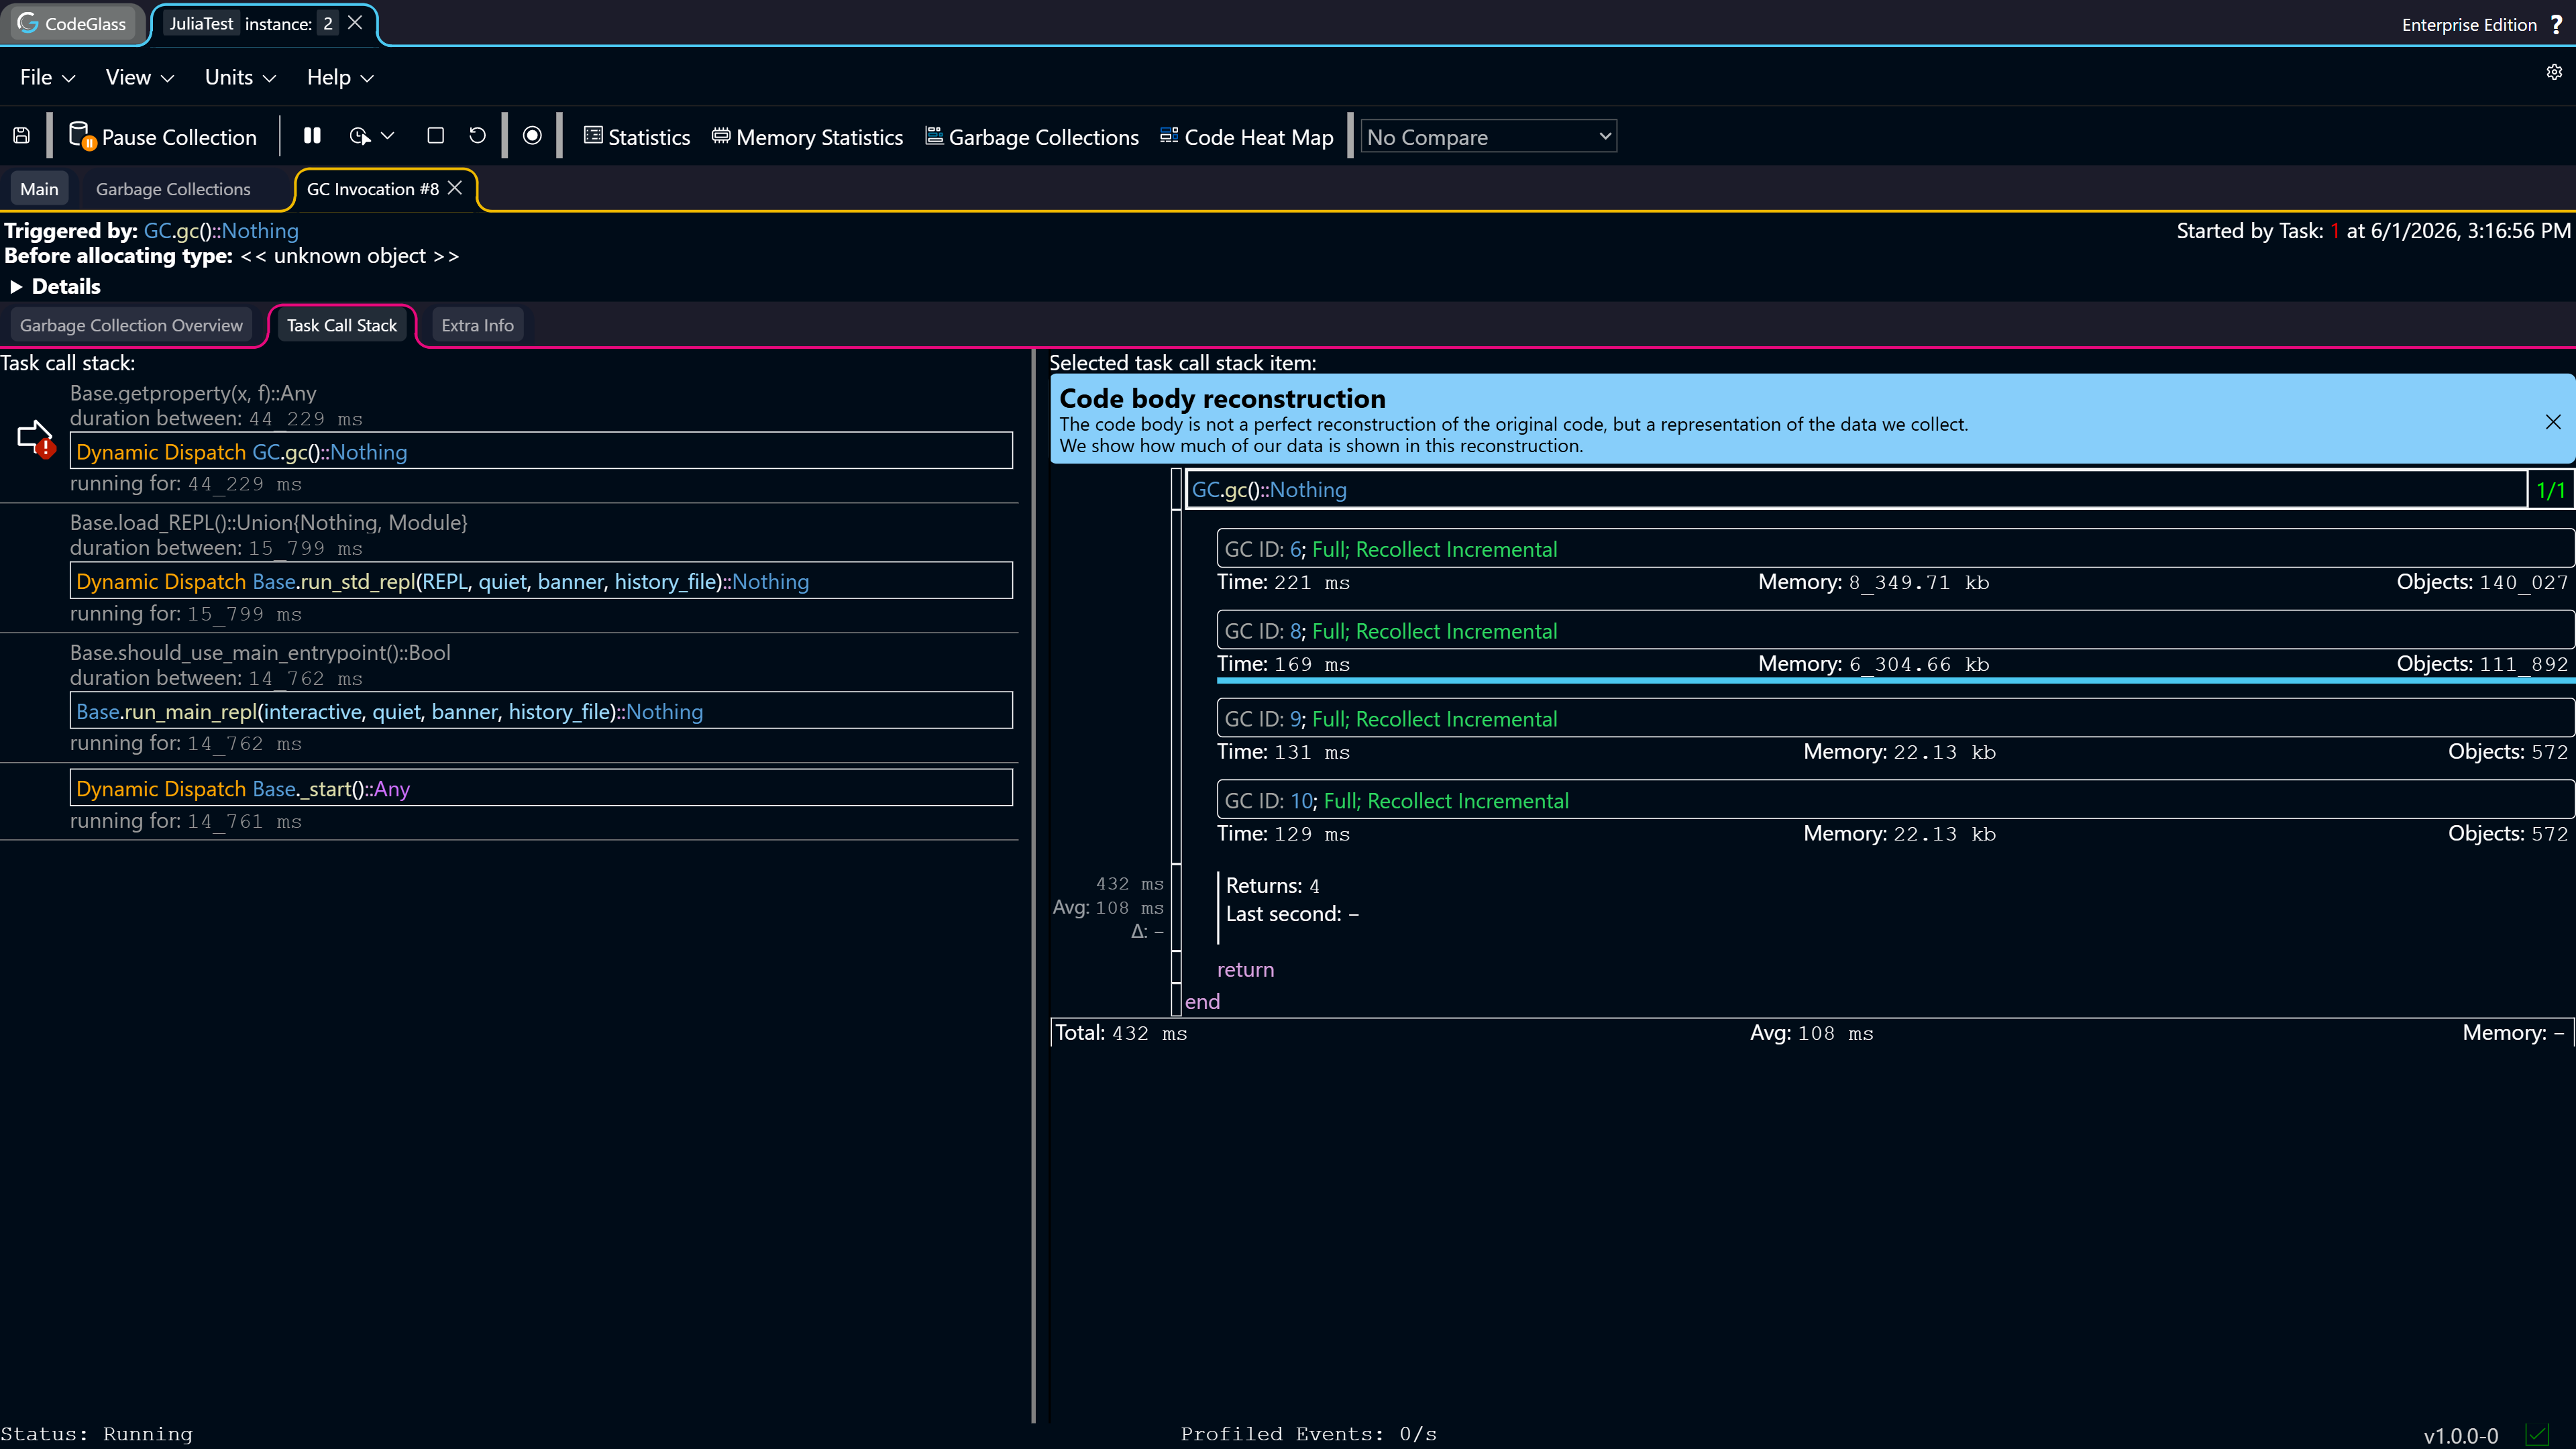The height and width of the screenshot is (1449, 2576).
Task: Click the Profiled Events status text
Action: click(x=1308, y=1434)
